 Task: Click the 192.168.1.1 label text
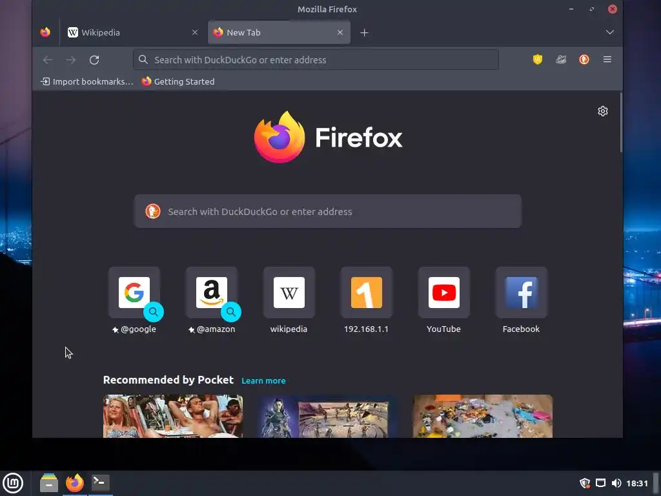click(366, 329)
